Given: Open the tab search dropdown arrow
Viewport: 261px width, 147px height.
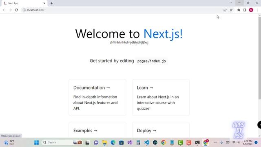Looking at the screenshot, I should pyautogui.click(x=230, y=3).
